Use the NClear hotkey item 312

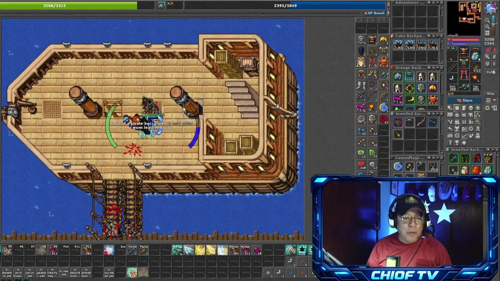246,250
